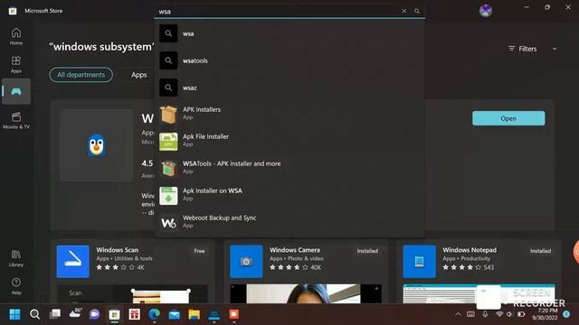Expand the Filters dropdown
The image size is (579, 325).
pos(532,49)
